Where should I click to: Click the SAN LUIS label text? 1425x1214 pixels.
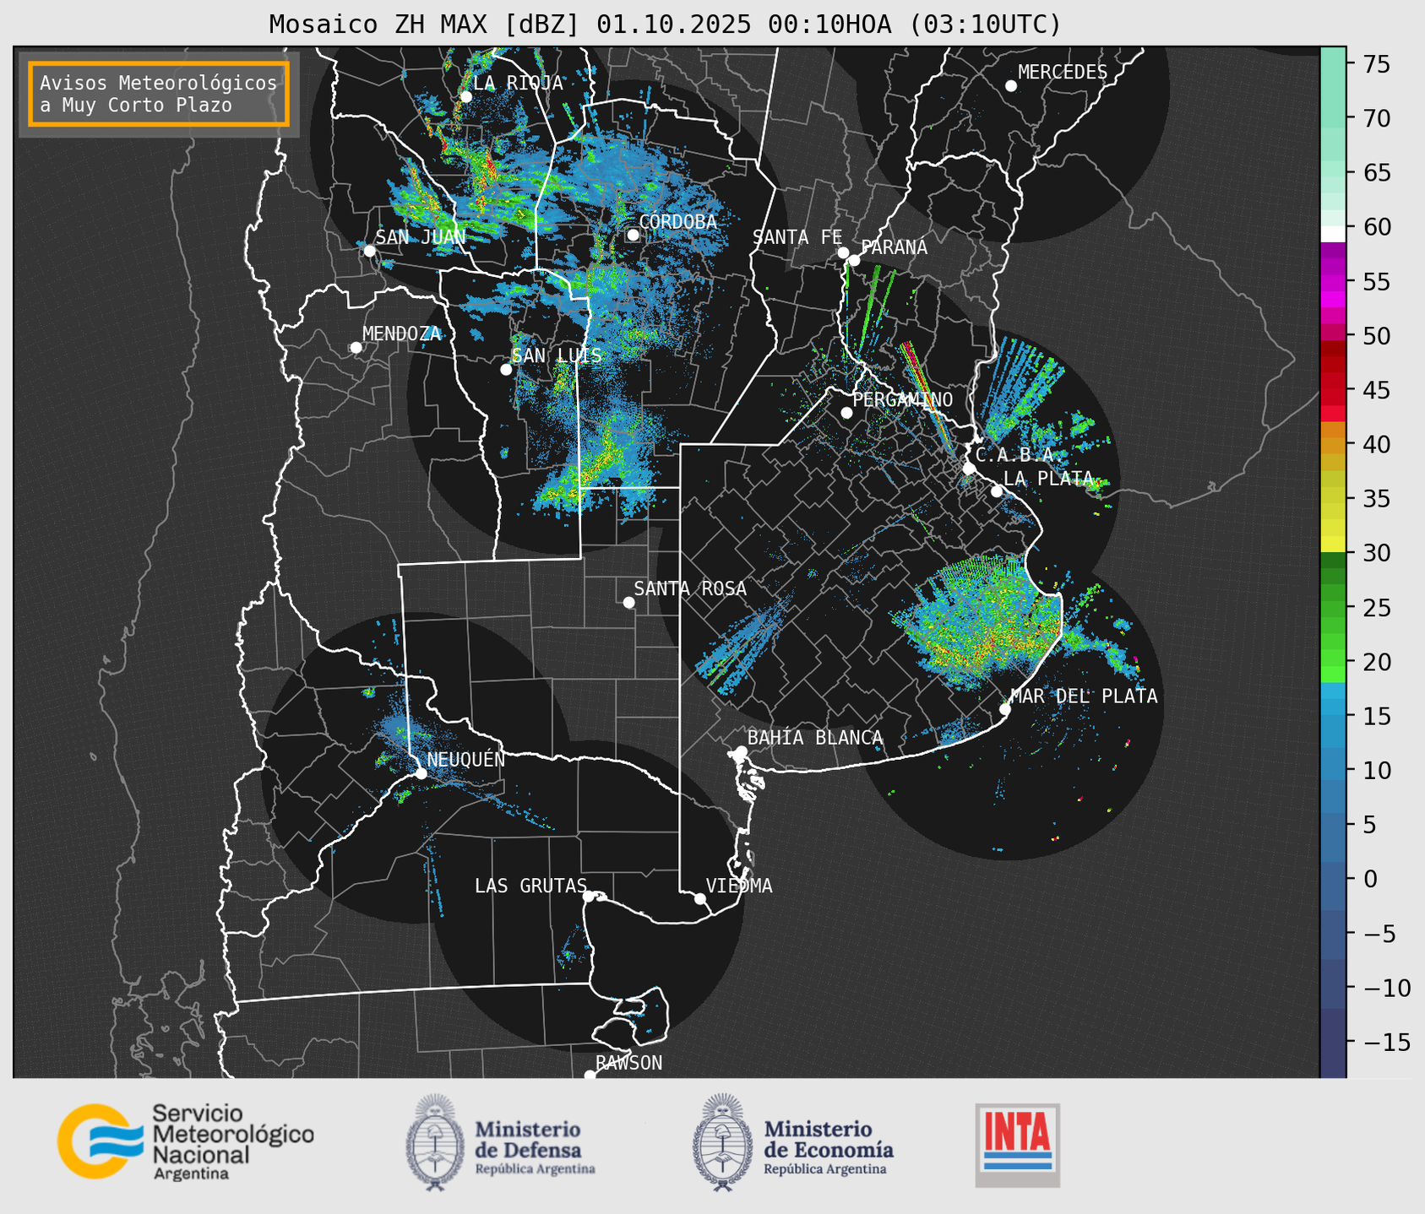click(557, 355)
